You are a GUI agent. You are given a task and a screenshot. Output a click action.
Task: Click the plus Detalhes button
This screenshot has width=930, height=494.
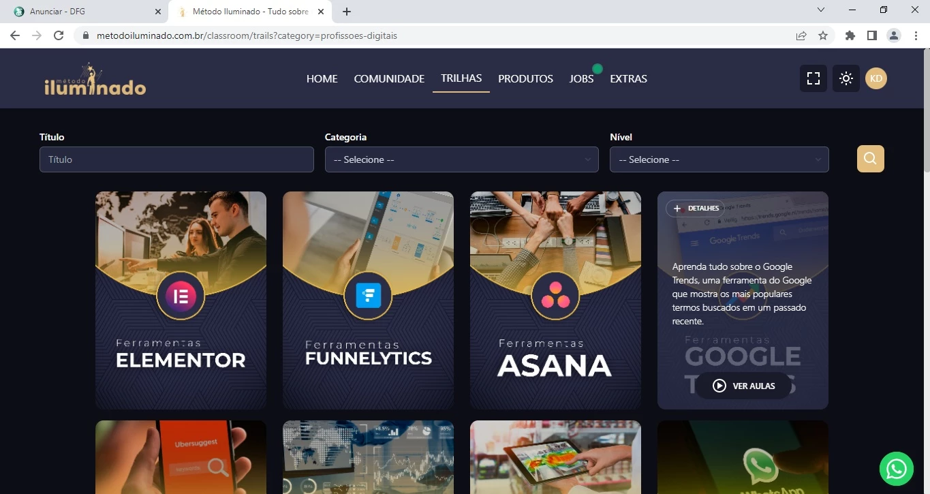click(696, 209)
